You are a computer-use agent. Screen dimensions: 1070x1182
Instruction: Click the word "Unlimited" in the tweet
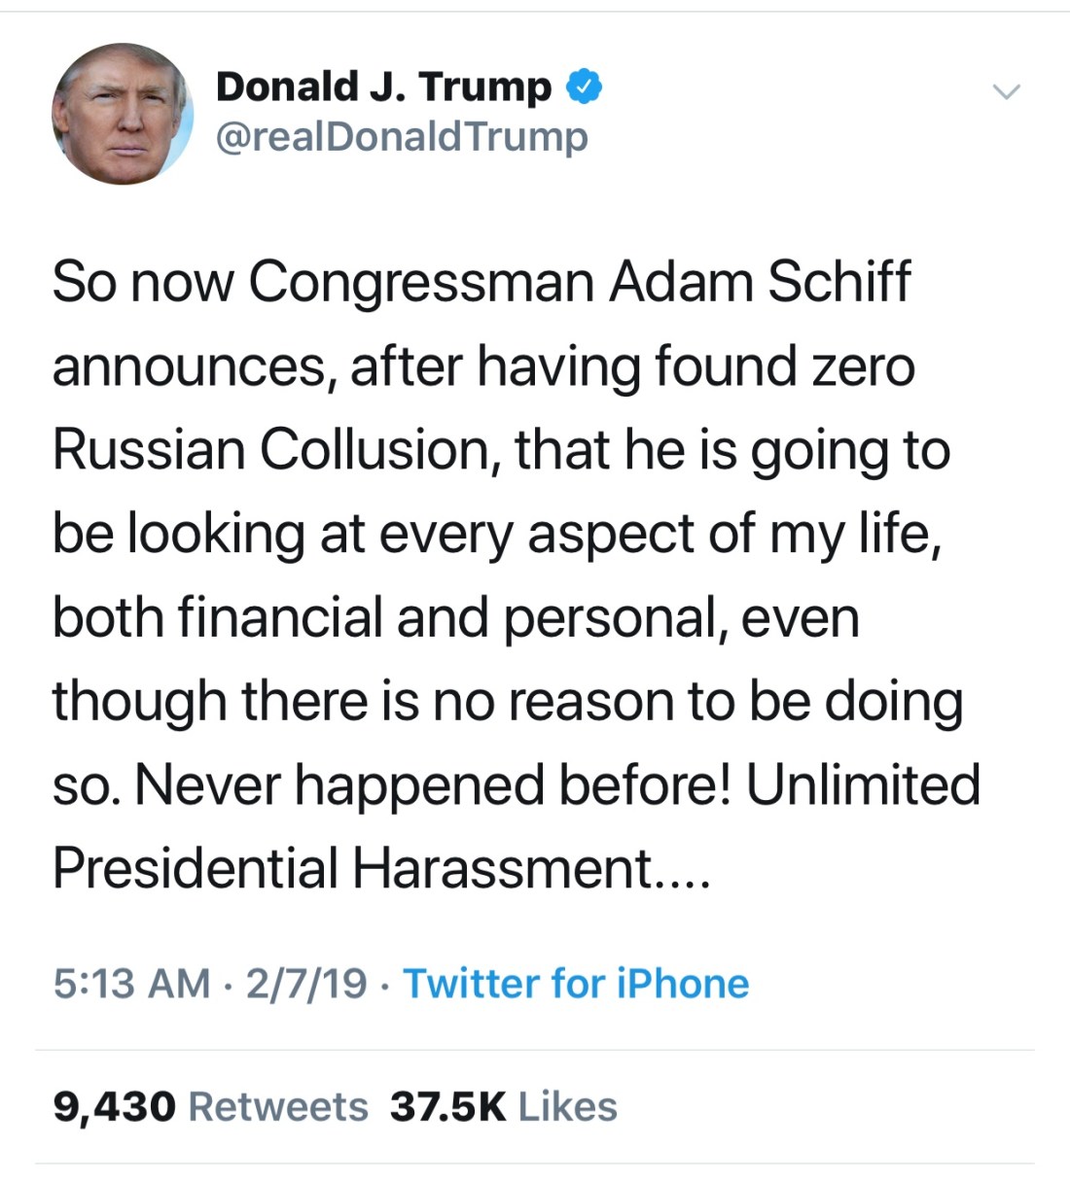(x=863, y=784)
